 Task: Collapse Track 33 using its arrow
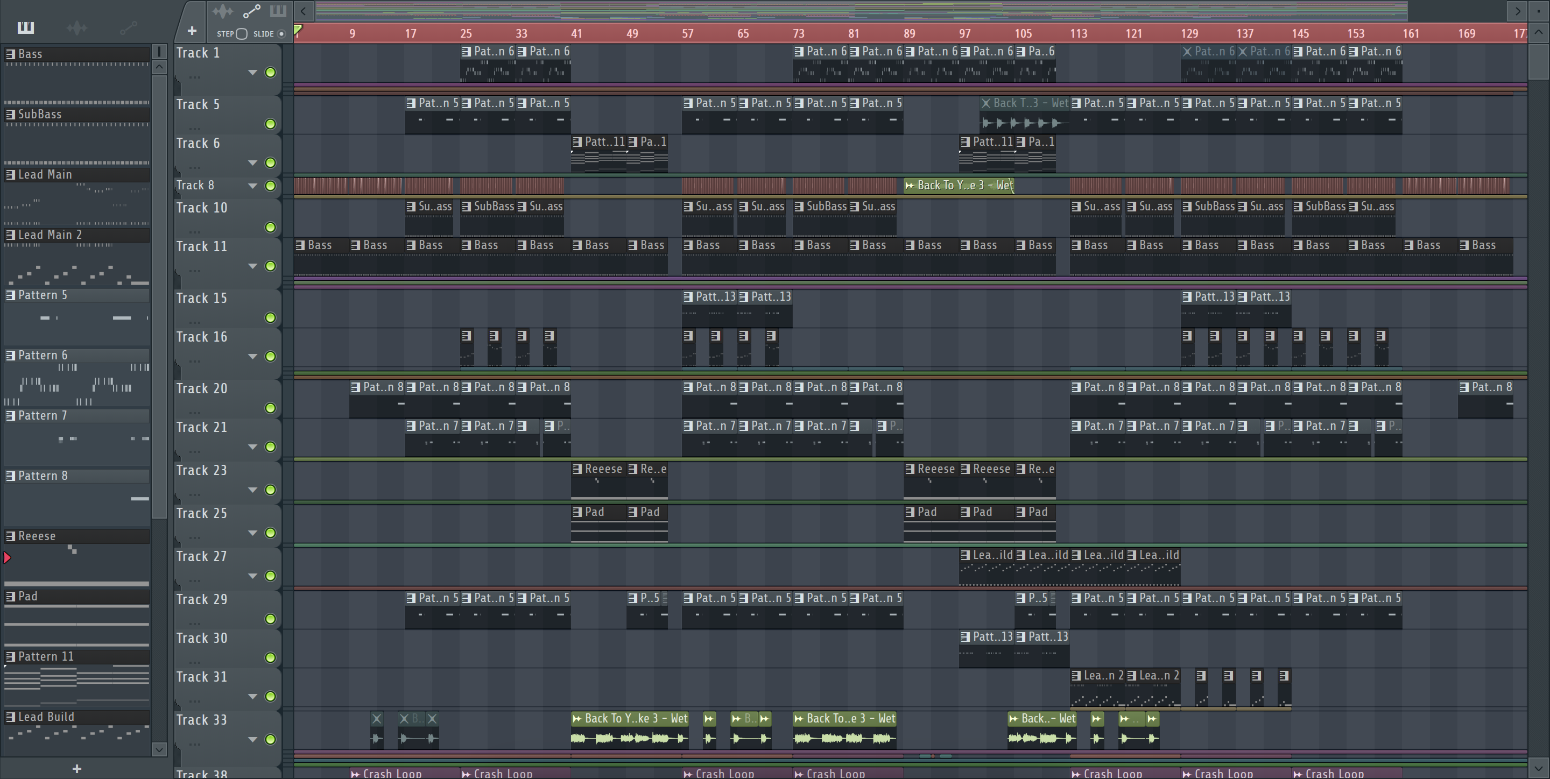pyautogui.click(x=253, y=739)
